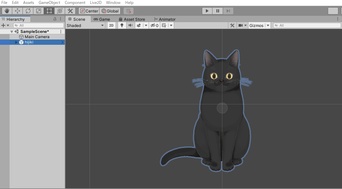Toggle grid snapping icon

click(x=129, y=11)
